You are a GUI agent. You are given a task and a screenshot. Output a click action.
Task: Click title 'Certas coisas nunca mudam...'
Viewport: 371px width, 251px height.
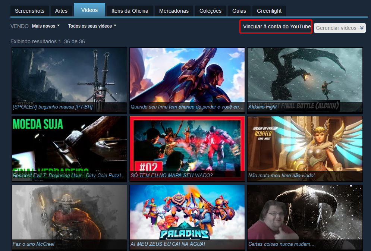[281, 244]
